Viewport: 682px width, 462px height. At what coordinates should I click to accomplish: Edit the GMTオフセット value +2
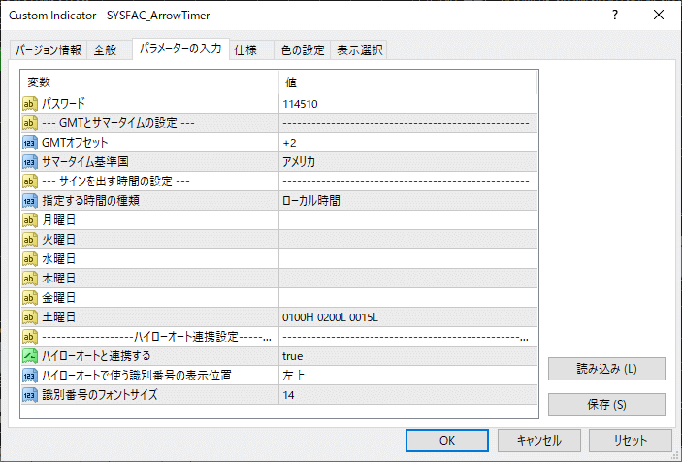coord(408,143)
